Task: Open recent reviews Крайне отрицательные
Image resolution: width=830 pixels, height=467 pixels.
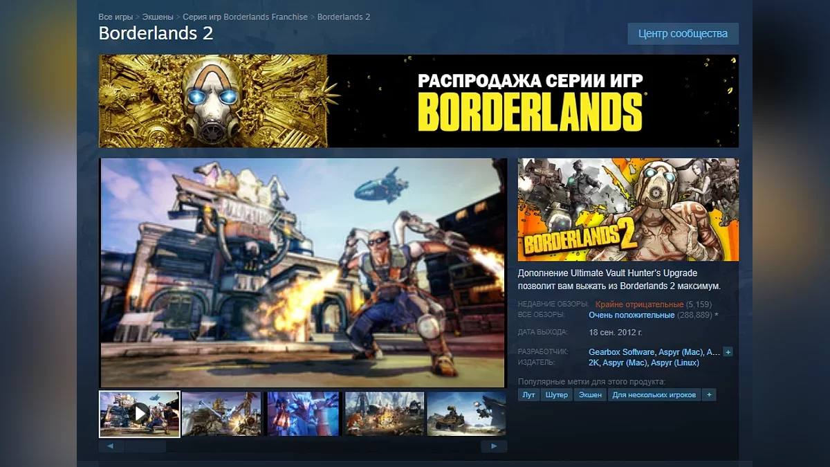Action: click(639, 304)
